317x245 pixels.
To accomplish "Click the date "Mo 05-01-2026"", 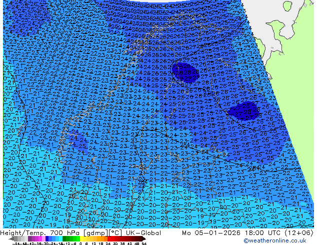I will coord(211,233).
